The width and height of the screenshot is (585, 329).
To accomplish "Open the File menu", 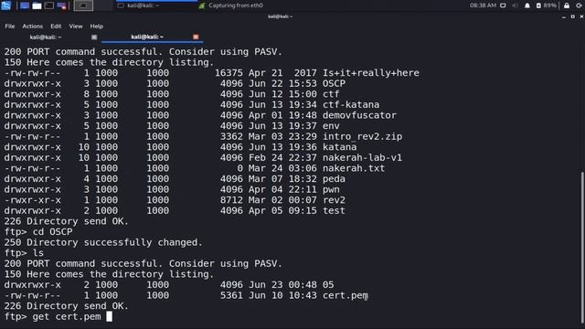I will coord(10,27).
